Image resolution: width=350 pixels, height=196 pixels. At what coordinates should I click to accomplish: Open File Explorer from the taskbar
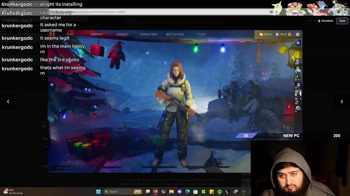[171, 192]
